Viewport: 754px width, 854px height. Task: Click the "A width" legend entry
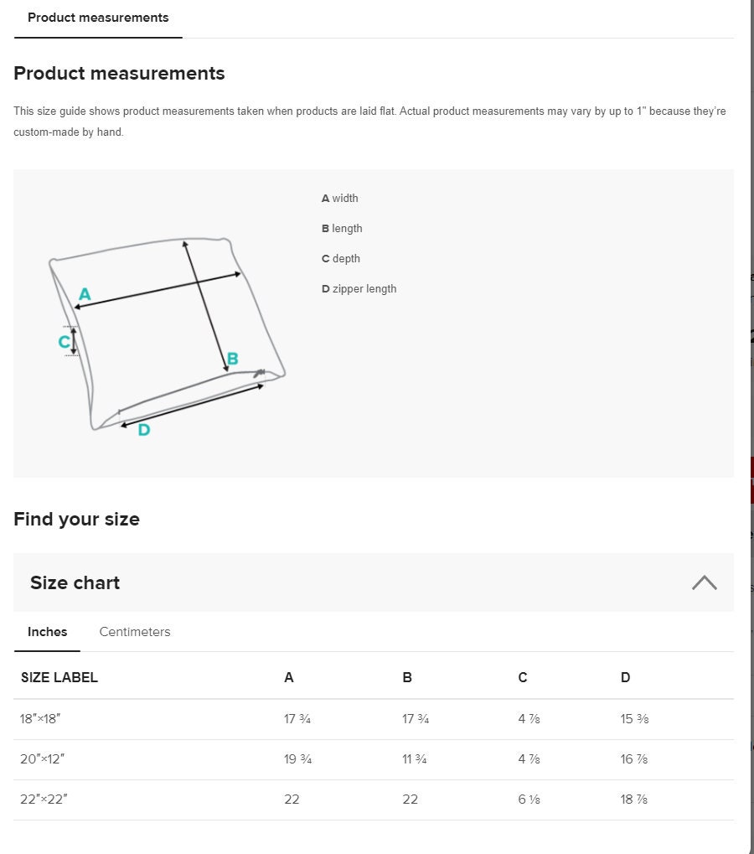[339, 199]
